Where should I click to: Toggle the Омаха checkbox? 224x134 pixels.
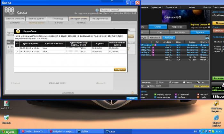pos(184,82)
